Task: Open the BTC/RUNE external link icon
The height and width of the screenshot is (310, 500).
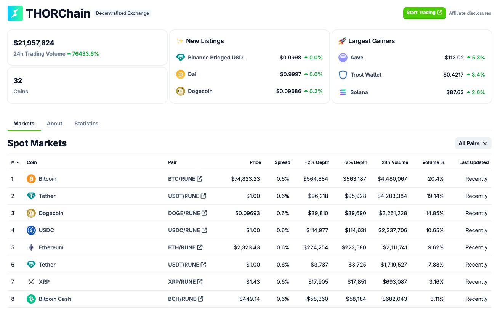Action: click(x=200, y=179)
